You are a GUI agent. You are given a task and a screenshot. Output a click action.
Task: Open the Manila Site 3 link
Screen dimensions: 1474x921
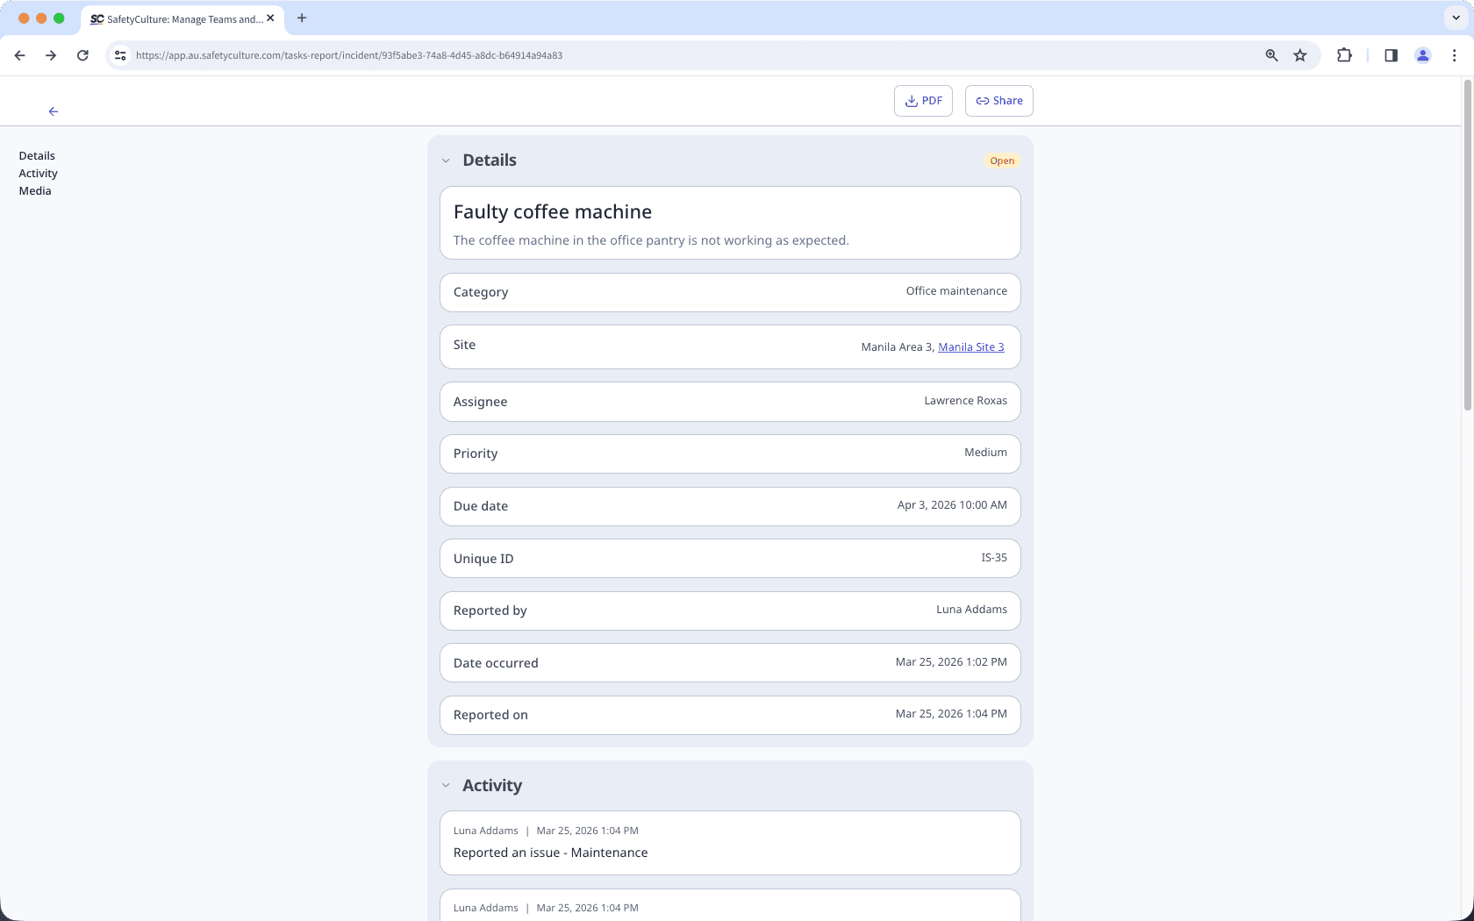pyautogui.click(x=970, y=346)
